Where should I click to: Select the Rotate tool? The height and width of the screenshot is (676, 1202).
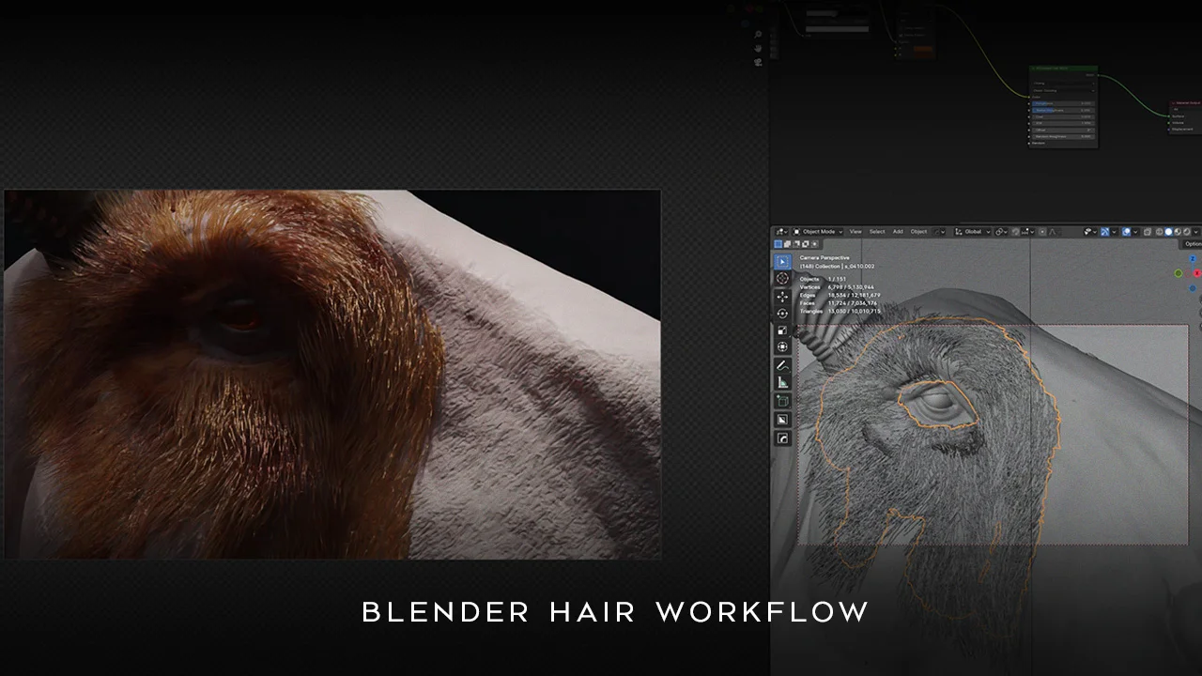(782, 314)
